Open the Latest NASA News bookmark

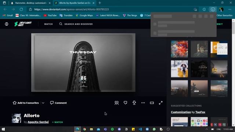coord(108,15)
